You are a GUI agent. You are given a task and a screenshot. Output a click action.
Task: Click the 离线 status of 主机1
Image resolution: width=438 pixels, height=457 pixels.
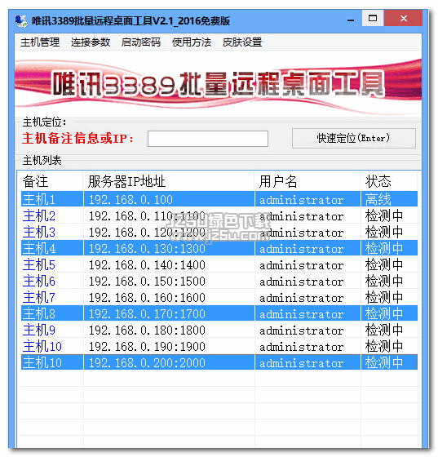[378, 200]
